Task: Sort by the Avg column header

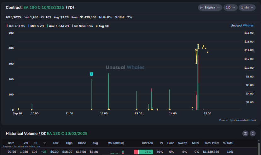Action: tap(95, 143)
